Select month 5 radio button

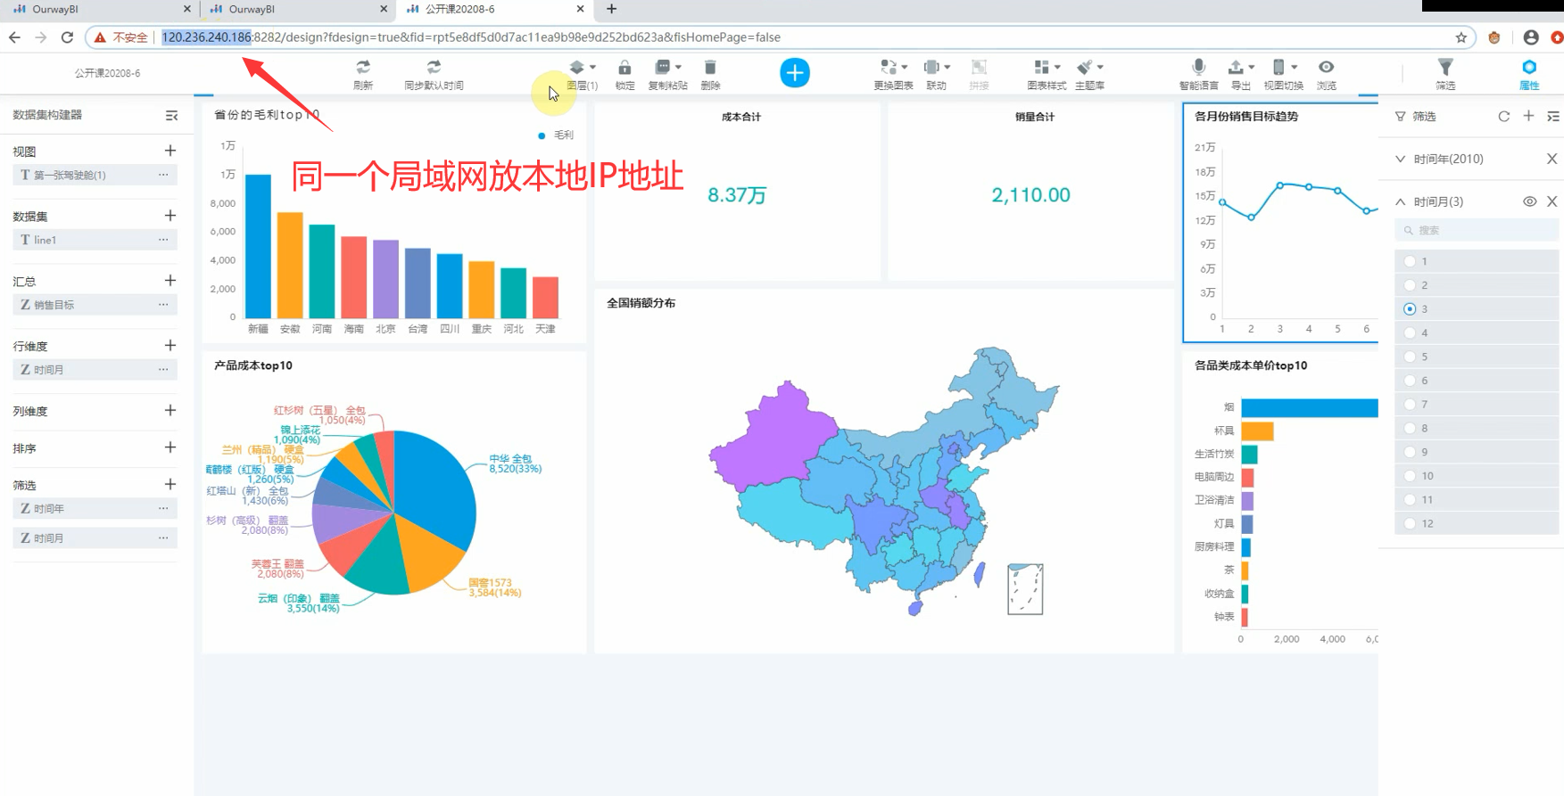pos(1410,357)
